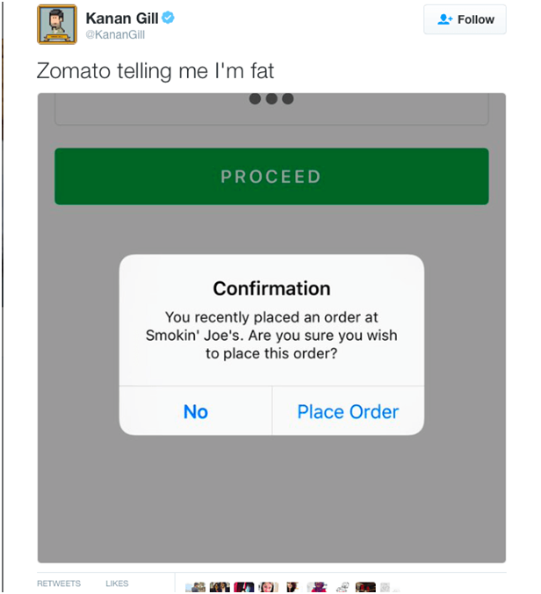Confirm with Place Order
The height and width of the screenshot is (594, 541).
[348, 411]
